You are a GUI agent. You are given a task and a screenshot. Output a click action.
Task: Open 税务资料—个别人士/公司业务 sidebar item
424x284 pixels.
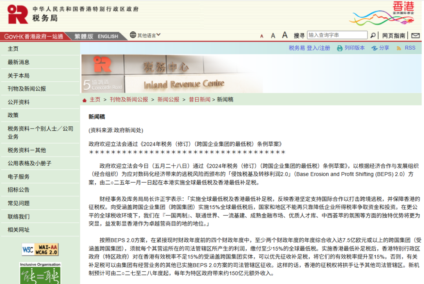click(x=40, y=133)
